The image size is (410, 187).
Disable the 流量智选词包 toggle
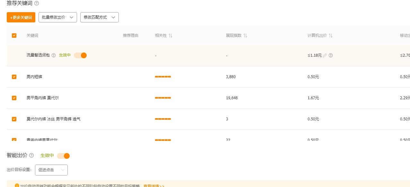coord(80,55)
